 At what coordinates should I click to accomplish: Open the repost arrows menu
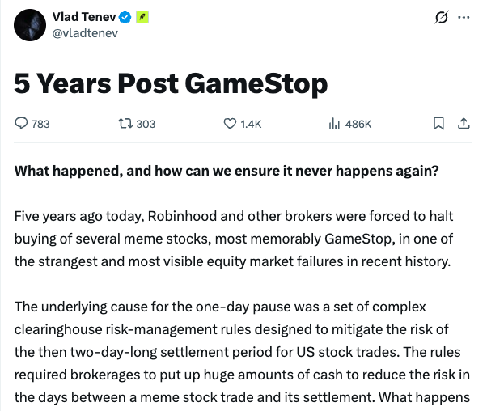(x=125, y=124)
